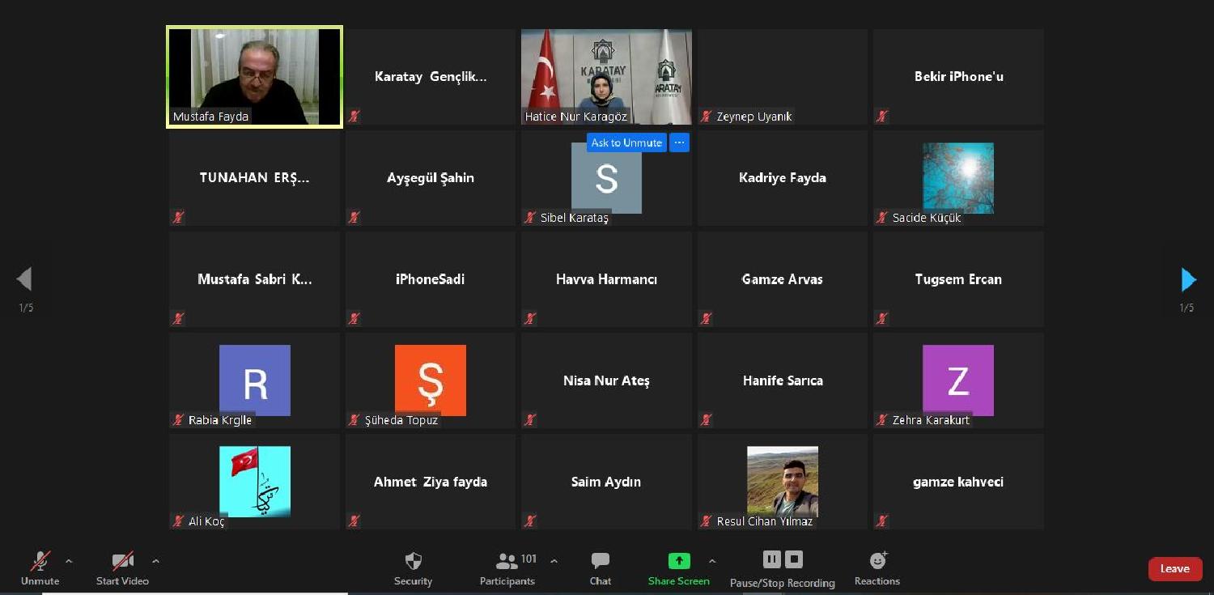Pause the recording

click(771, 559)
